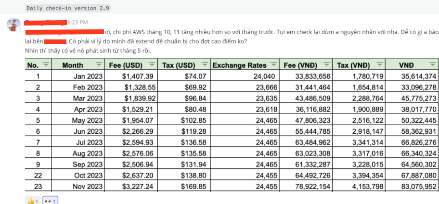This screenshot has width=439, height=204.
Task: Click the 9:23 PM message timestamp
Action: (x=77, y=22)
